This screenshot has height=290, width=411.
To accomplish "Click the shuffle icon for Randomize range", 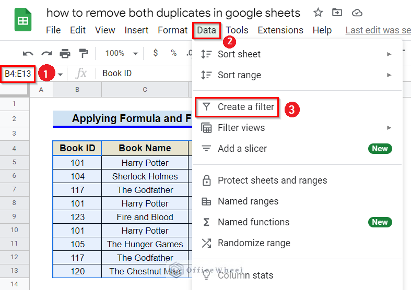I will (206, 243).
